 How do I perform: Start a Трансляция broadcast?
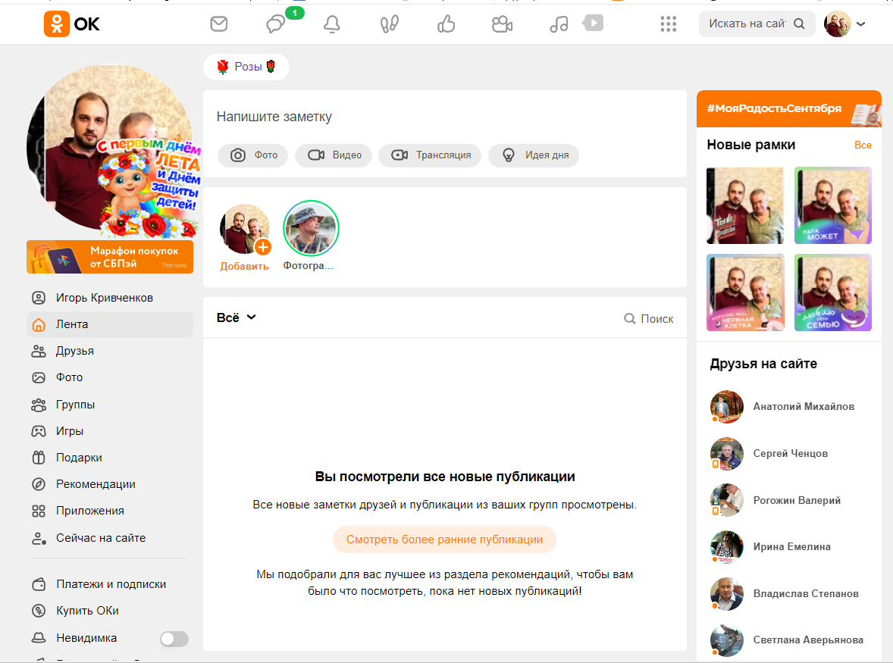430,155
